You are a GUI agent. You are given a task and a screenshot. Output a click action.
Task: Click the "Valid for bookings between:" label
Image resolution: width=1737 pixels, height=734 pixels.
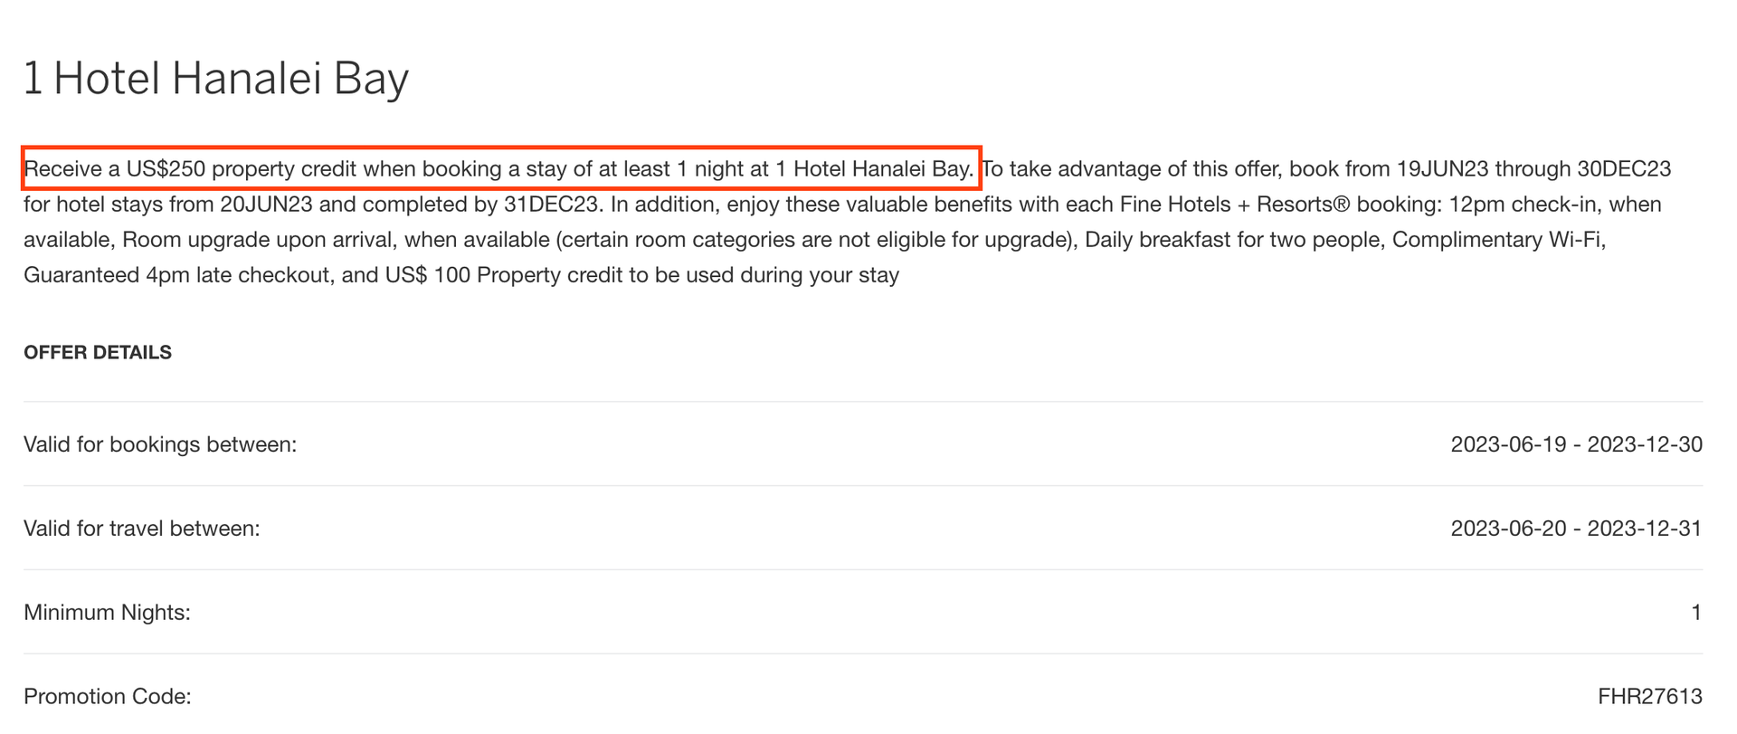click(160, 444)
